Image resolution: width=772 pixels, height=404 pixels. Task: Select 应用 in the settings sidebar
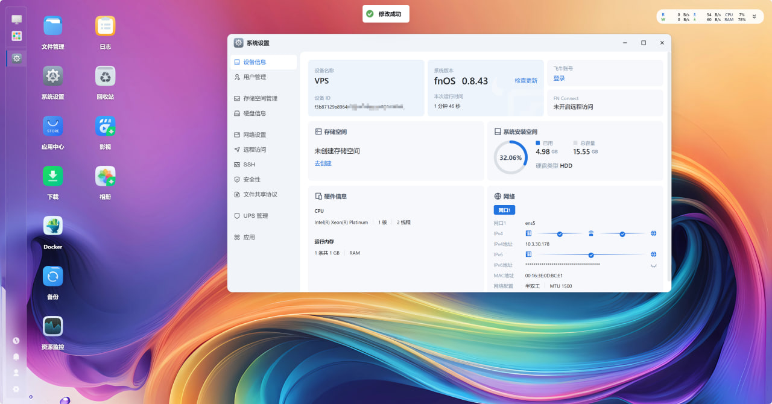tap(264, 238)
